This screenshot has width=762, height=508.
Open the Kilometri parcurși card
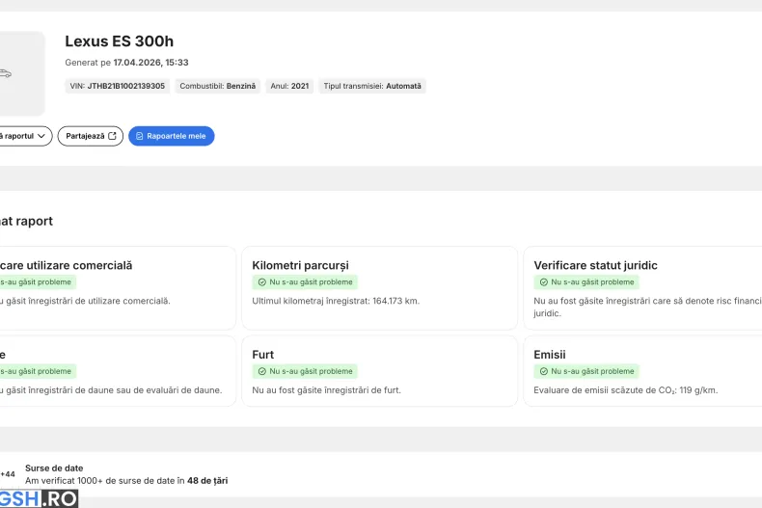[x=376, y=288]
